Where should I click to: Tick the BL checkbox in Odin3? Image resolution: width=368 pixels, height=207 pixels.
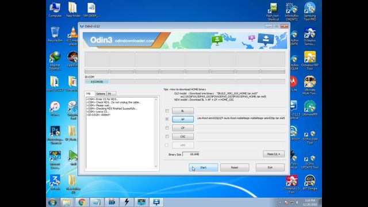click(167, 111)
